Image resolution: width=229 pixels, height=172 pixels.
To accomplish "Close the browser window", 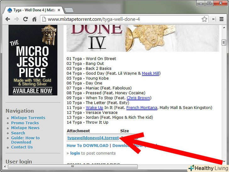I will (221, 3).
